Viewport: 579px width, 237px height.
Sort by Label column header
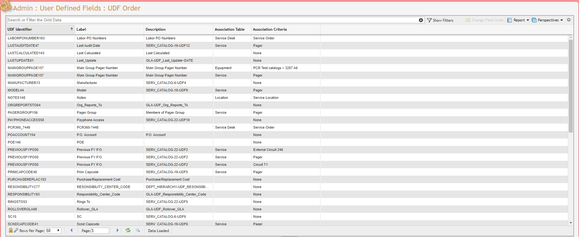click(81, 29)
